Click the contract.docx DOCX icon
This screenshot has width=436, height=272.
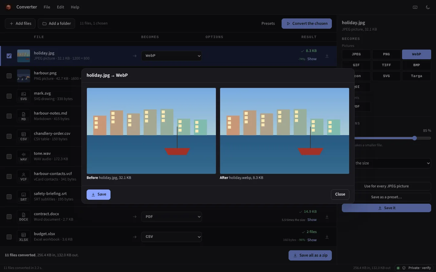point(24,217)
